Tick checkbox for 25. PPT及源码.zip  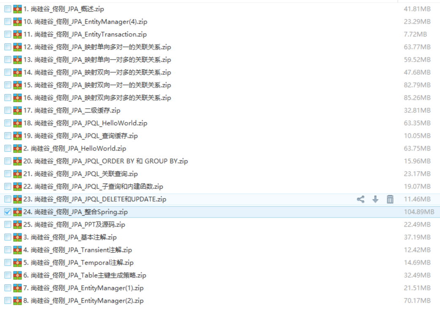[x=8, y=224]
